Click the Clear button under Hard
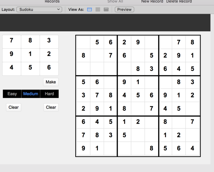This screenshot has width=214, height=172. point(51,107)
